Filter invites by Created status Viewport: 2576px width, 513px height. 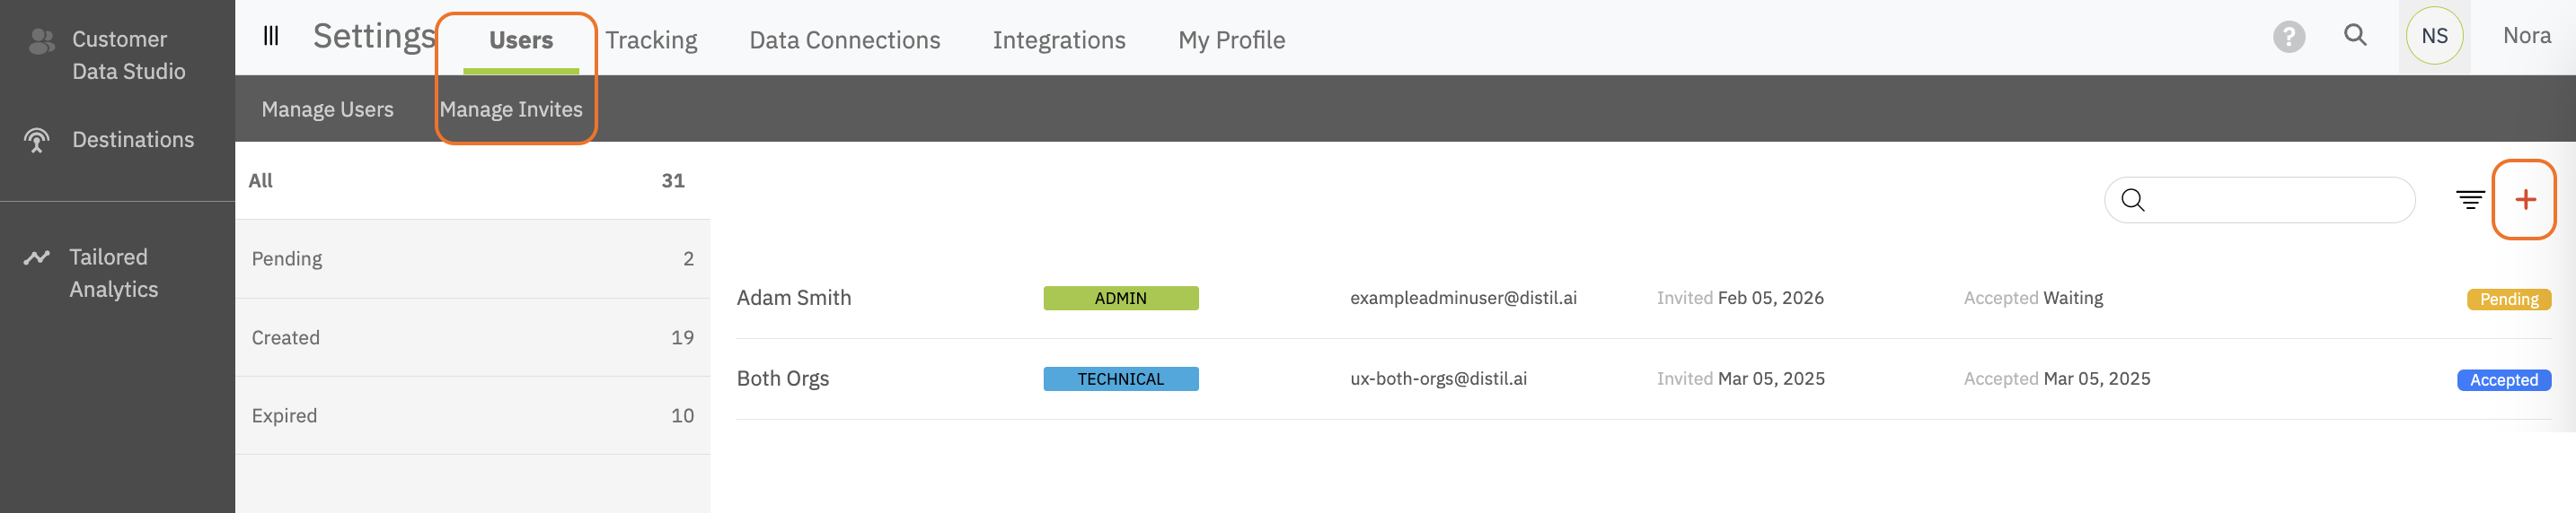(472, 337)
